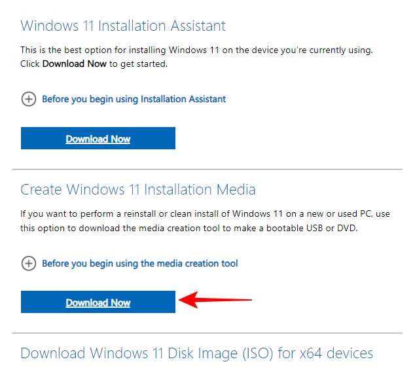Expand "Before you begin using the media creation tool"

(139, 264)
